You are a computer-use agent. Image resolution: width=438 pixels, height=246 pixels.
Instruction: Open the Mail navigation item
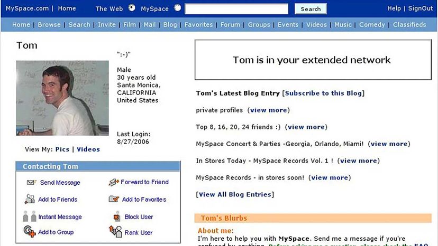click(x=150, y=24)
